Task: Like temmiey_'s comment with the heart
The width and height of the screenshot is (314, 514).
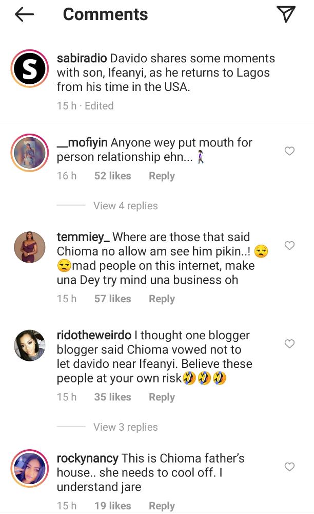Action: pos(289,246)
